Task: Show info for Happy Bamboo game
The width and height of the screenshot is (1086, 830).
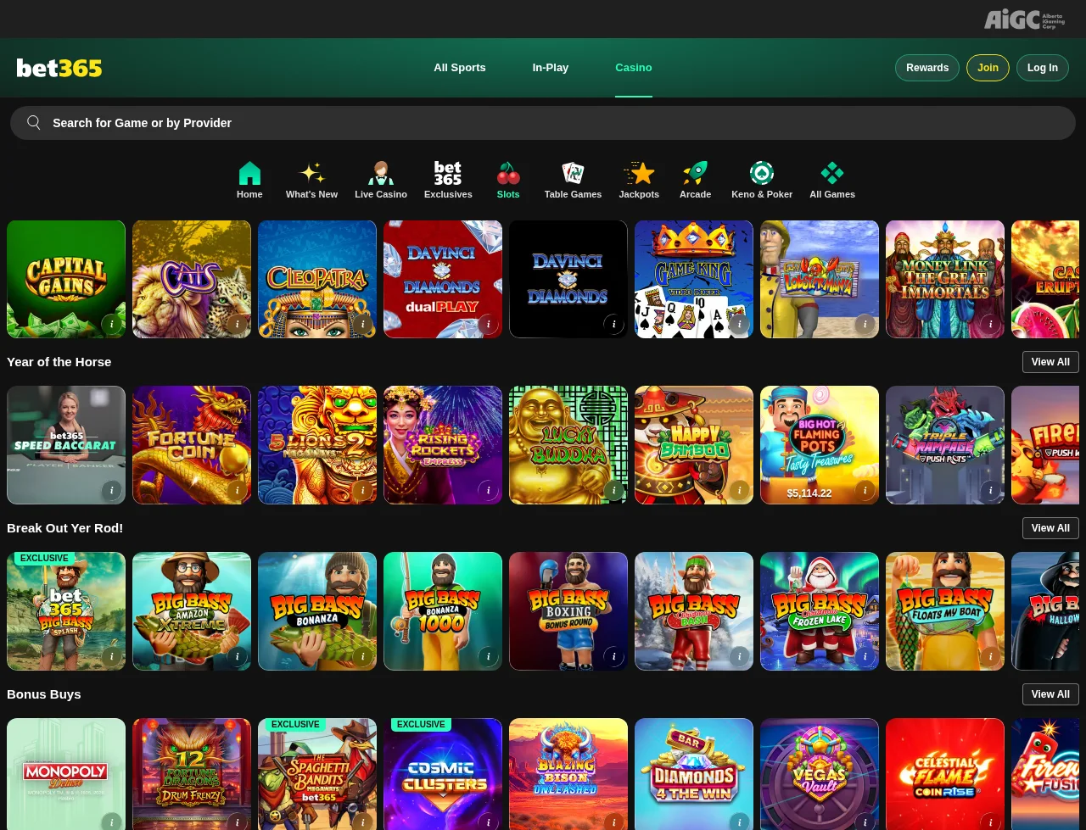Action: (739, 490)
